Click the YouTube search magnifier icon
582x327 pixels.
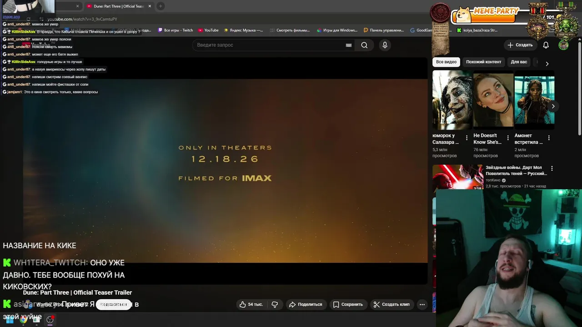tap(364, 45)
